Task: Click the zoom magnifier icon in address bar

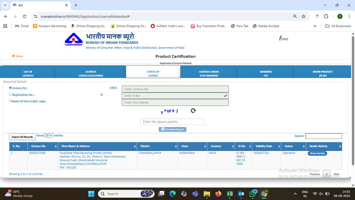Action: pyautogui.click(x=295, y=16)
